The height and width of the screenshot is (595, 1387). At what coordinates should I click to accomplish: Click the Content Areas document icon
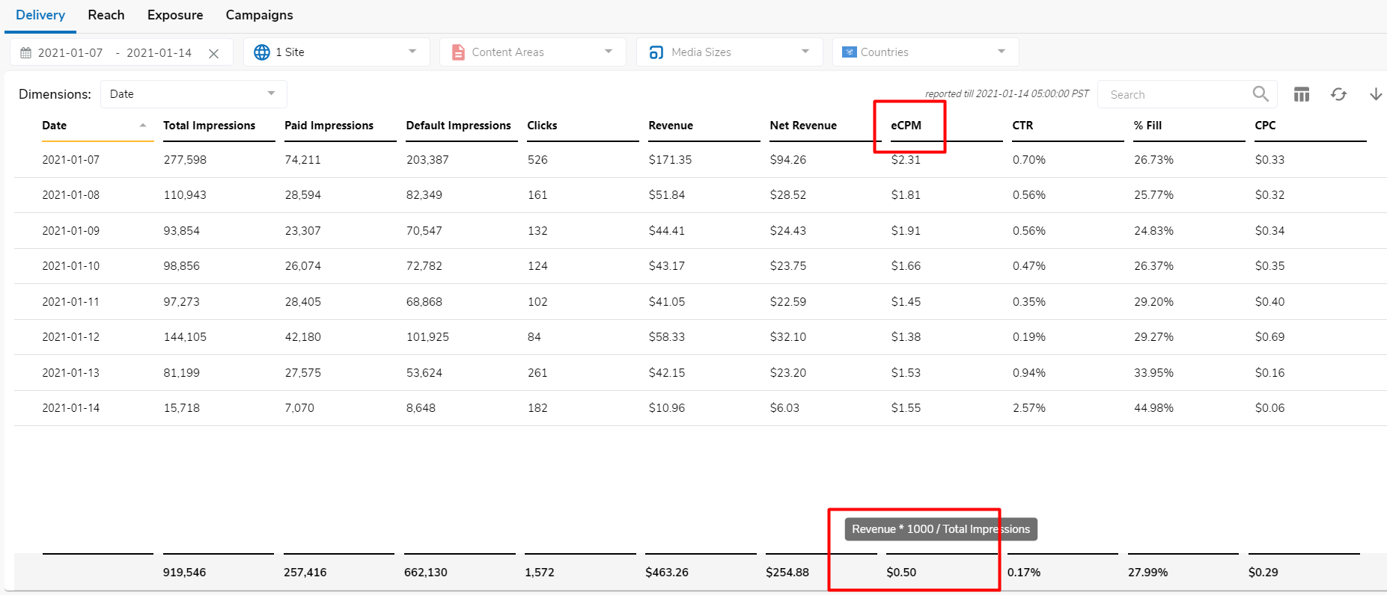[458, 52]
